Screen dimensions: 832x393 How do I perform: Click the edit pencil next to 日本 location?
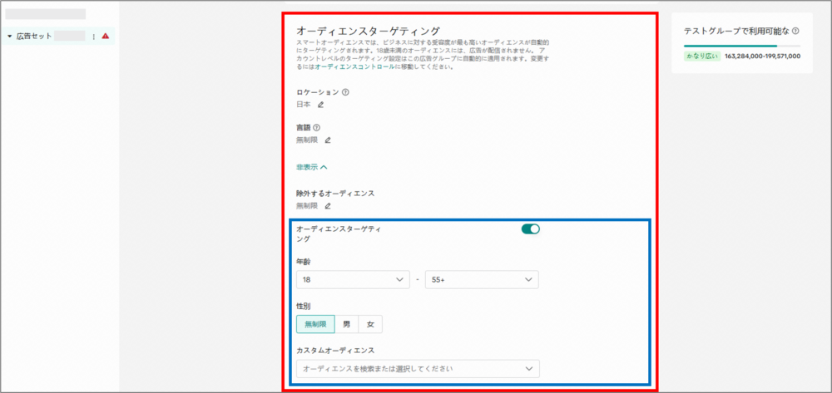[320, 105]
